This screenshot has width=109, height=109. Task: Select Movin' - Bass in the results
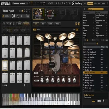point(95,88)
